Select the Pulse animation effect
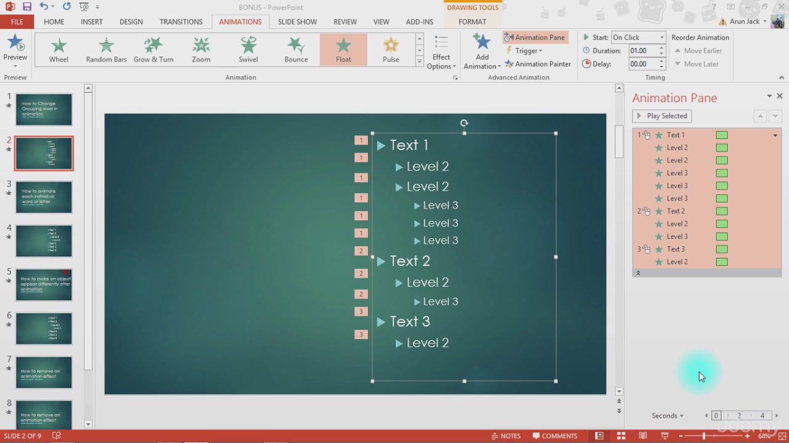Image resolution: width=789 pixels, height=443 pixels. click(x=391, y=49)
